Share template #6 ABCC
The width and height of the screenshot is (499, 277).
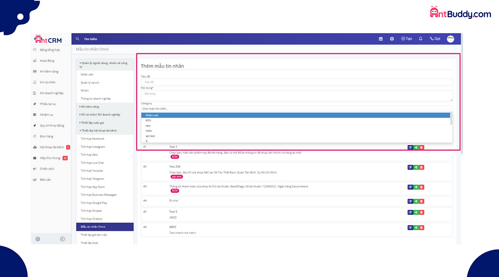tap(416, 228)
